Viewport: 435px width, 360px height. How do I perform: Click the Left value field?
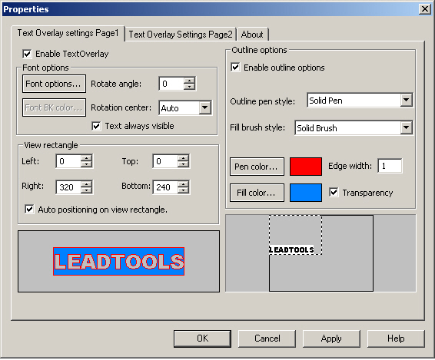68,161
